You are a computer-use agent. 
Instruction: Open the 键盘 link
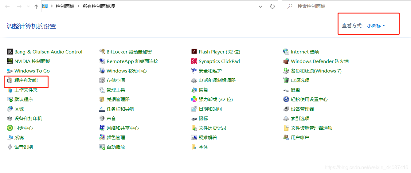pyautogui.click(x=296, y=90)
